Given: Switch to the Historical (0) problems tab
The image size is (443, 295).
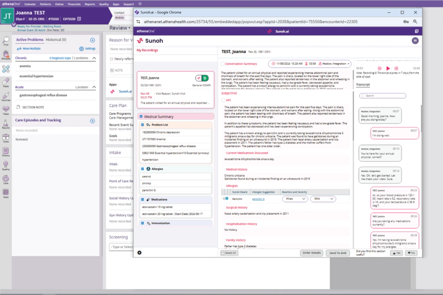Looking at the screenshot, I should coord(56,40).
